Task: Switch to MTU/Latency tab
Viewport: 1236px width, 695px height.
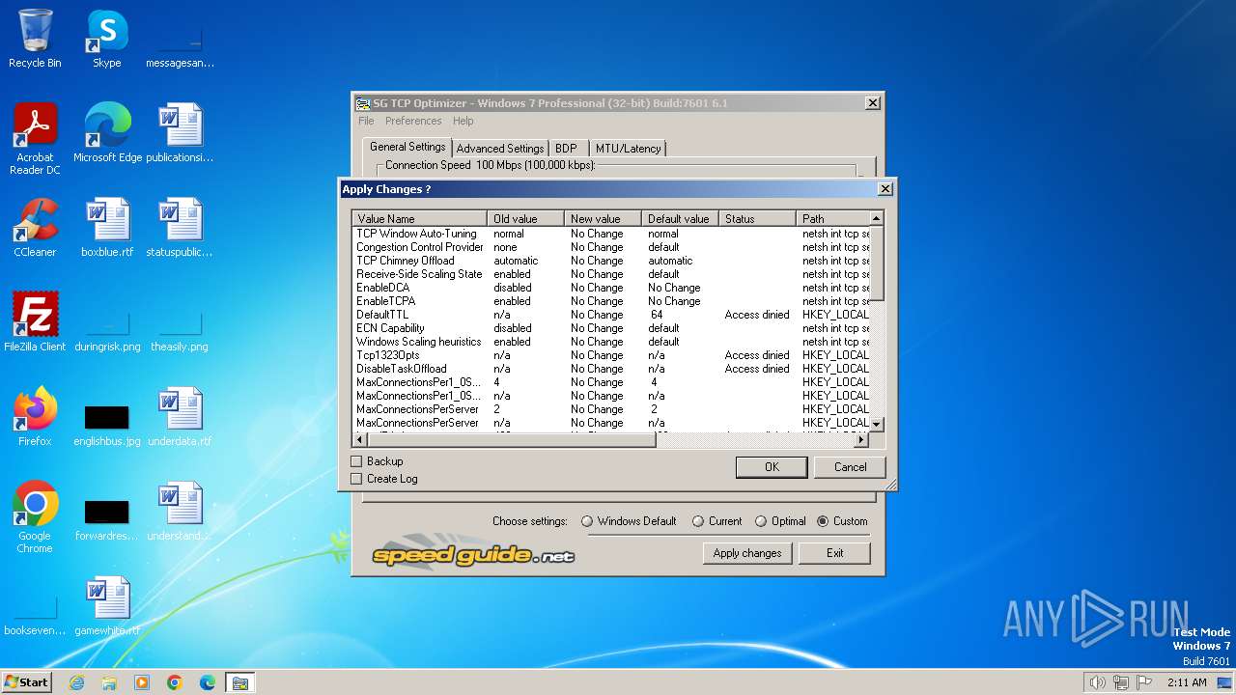Action: click(x=629, y=149)
